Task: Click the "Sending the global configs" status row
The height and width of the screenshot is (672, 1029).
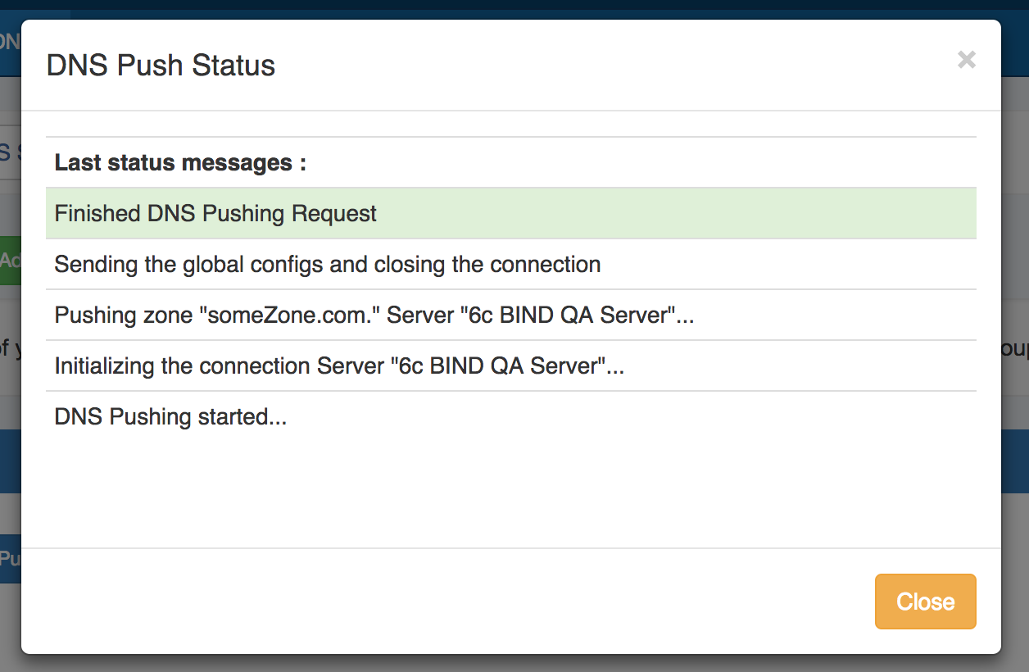Action: pos(327,265)
